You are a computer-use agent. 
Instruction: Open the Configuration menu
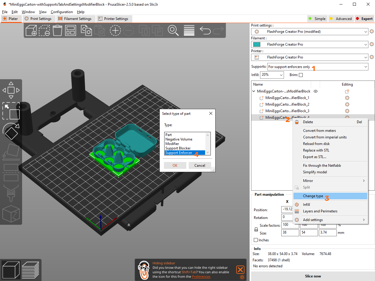point(62,12)
